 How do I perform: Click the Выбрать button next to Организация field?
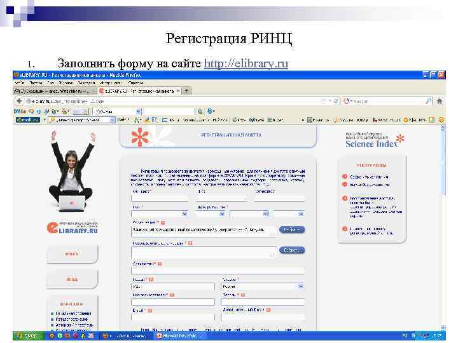click(x=292, y=229)
